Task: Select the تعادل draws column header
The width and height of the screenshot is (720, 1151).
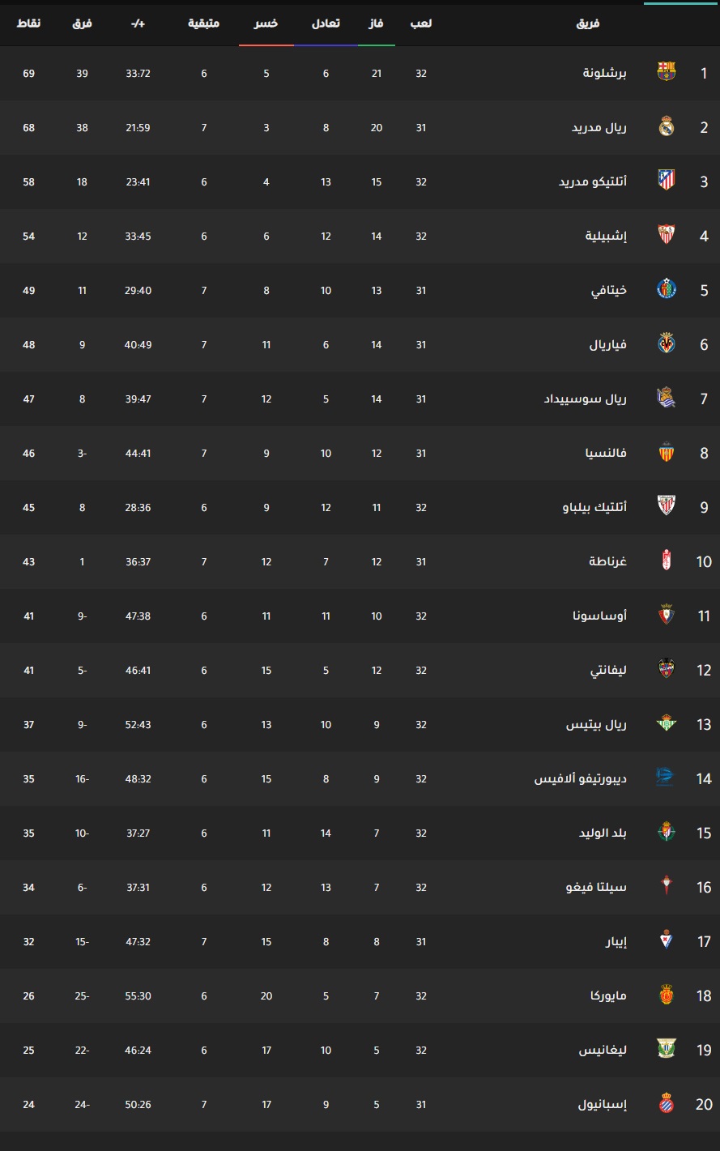Action: 326,23
